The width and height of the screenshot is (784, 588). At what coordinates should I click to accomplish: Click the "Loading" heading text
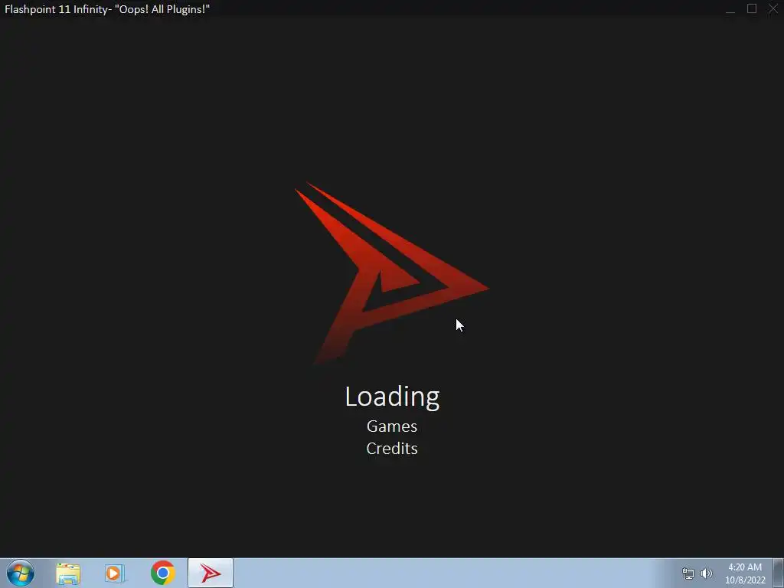click(x=393, y=397)
